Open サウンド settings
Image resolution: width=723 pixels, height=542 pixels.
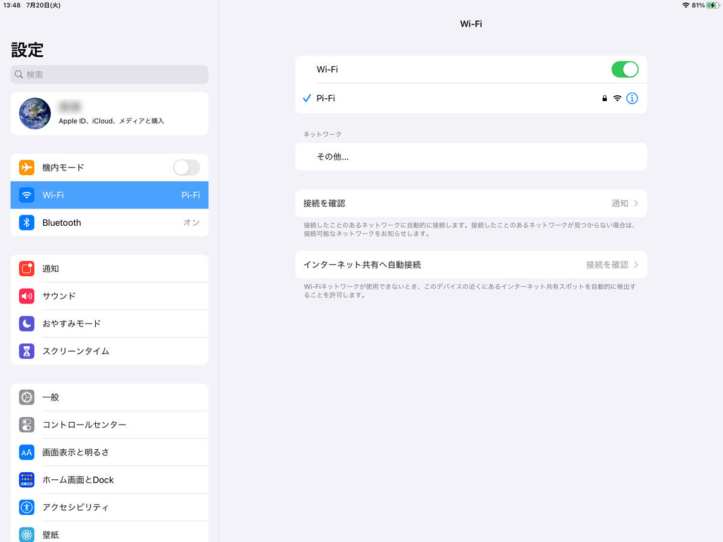[x=110, y=296]
